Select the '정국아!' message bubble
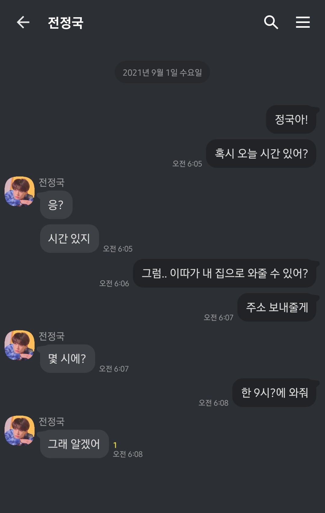The width and height of the screenshot is (325, 513). tap(291, 120)
